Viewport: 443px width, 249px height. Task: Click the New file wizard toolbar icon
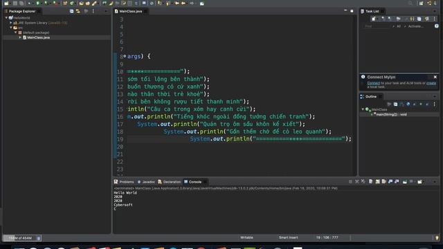coord(6,3)
